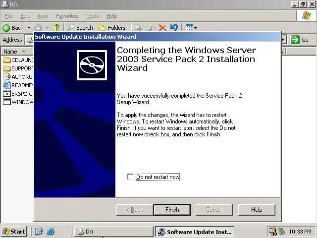Image resolution: width=317 pixels, height=238 pixels.
Task: Open the Tools menu
Action: (93, 16)
